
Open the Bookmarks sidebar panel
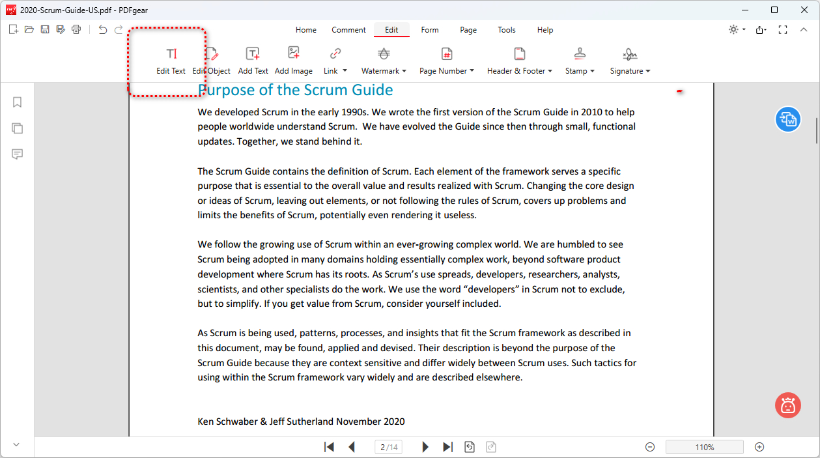(18, 102)
